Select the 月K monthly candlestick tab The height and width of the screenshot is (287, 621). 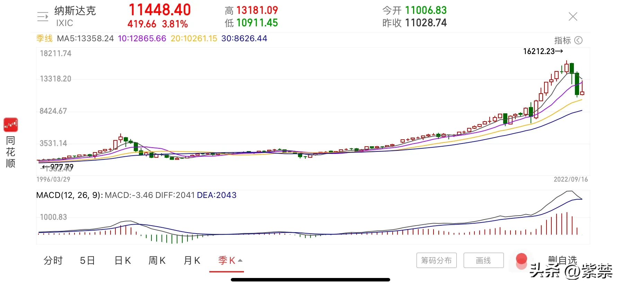point(192,261)
